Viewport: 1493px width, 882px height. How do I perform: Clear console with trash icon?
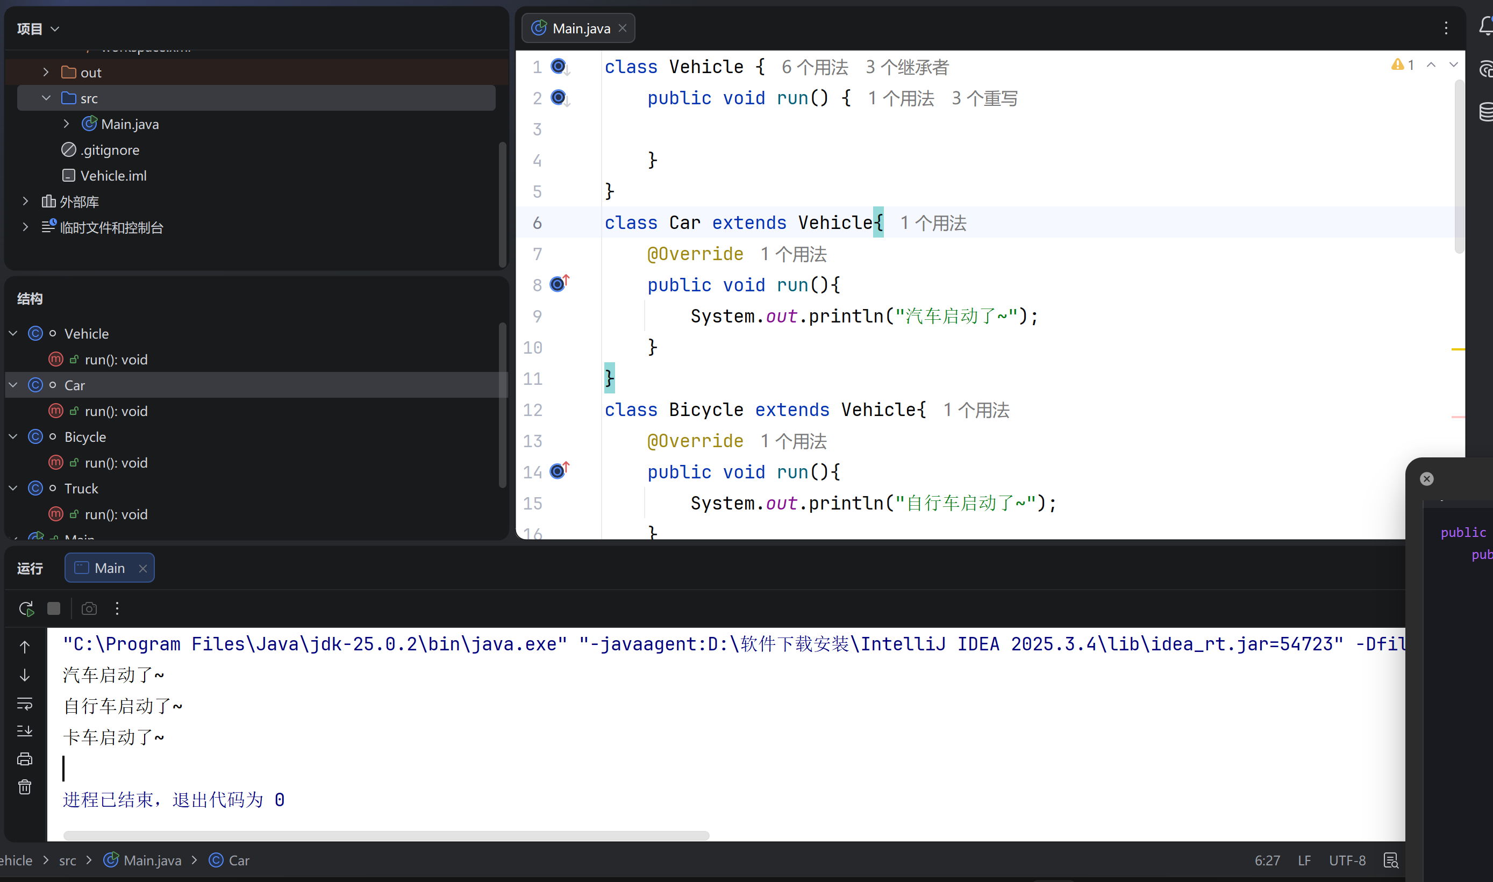point(24,787)
